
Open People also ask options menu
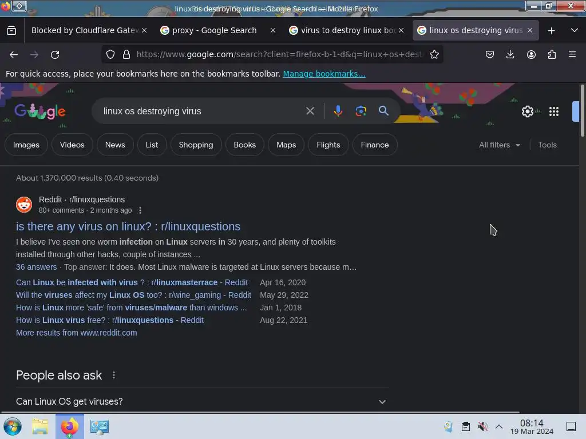tap(114, 375)
